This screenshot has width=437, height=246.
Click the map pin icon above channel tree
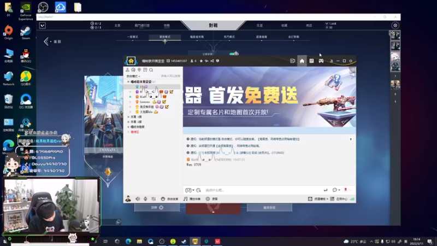click(139, 70)
